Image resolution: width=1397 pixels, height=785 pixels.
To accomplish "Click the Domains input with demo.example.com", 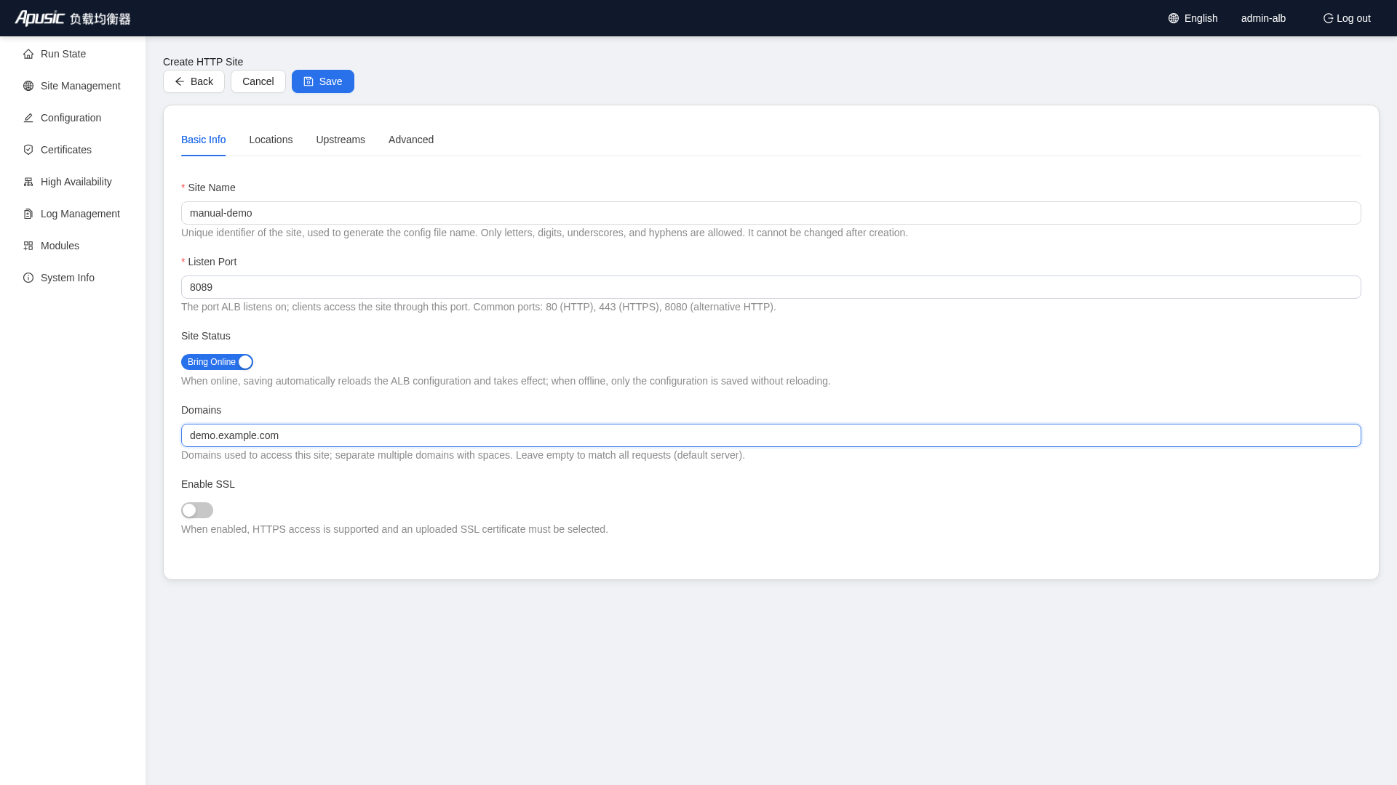I will [x=771, y=435].
